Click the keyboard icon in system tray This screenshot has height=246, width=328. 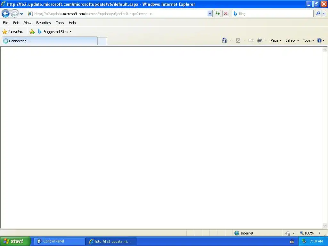292,242
